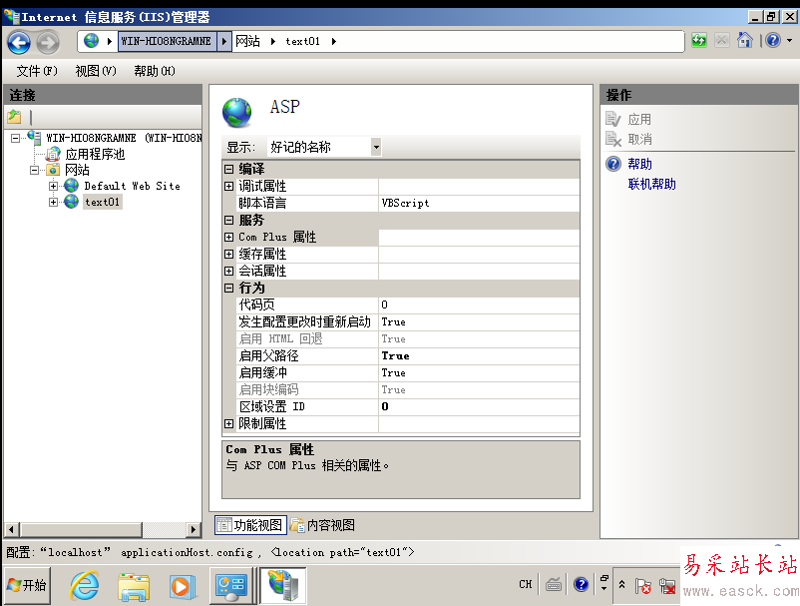Click 网站 breadcrumb segment

click(248, 41)
